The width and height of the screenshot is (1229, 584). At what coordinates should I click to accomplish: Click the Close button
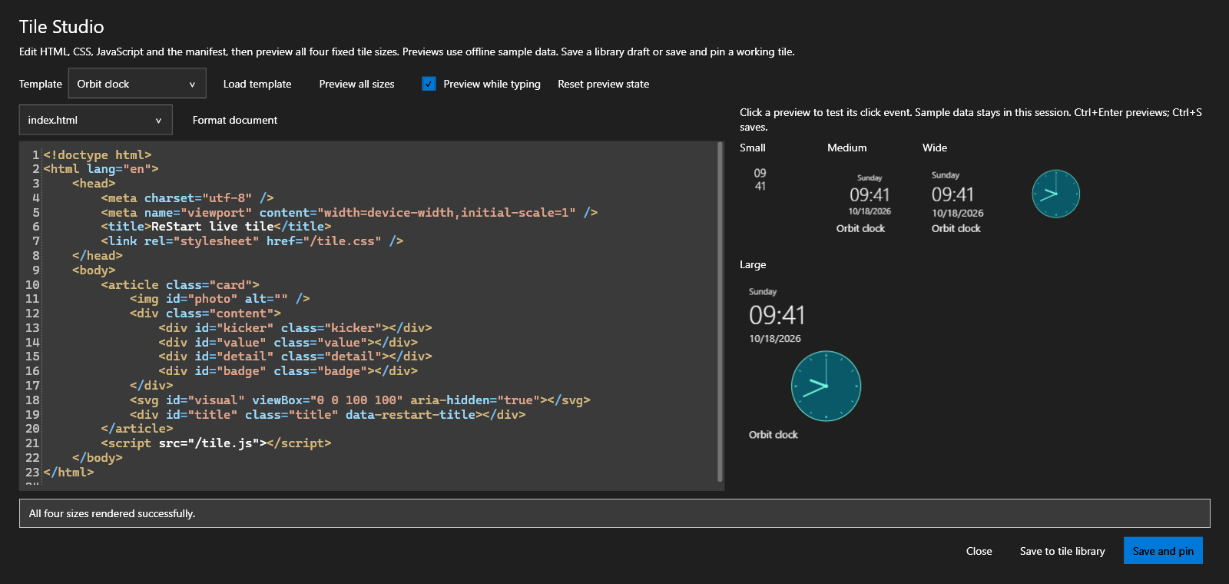click(x=979, y=551)
